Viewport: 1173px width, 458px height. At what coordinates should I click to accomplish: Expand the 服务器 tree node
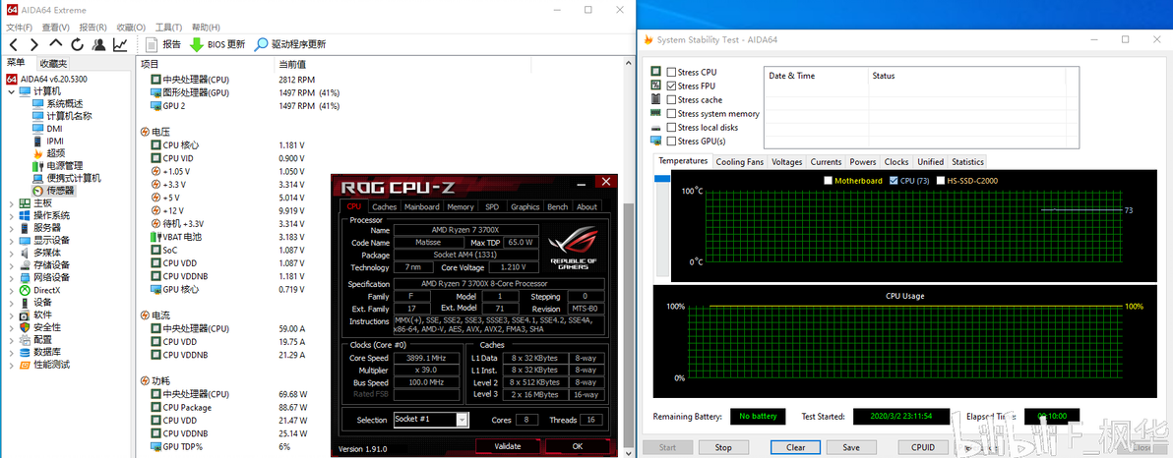[11, 228]
